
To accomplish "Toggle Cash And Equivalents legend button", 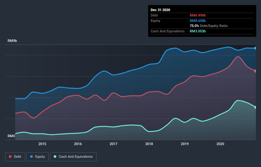I will pos(73,157).
